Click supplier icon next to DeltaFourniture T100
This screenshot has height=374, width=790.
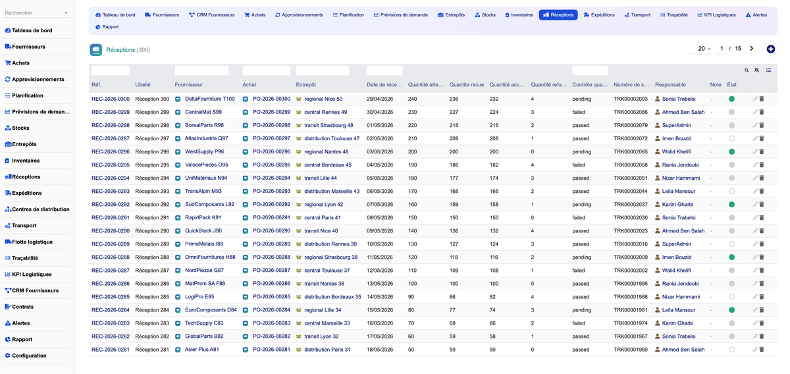178,99
